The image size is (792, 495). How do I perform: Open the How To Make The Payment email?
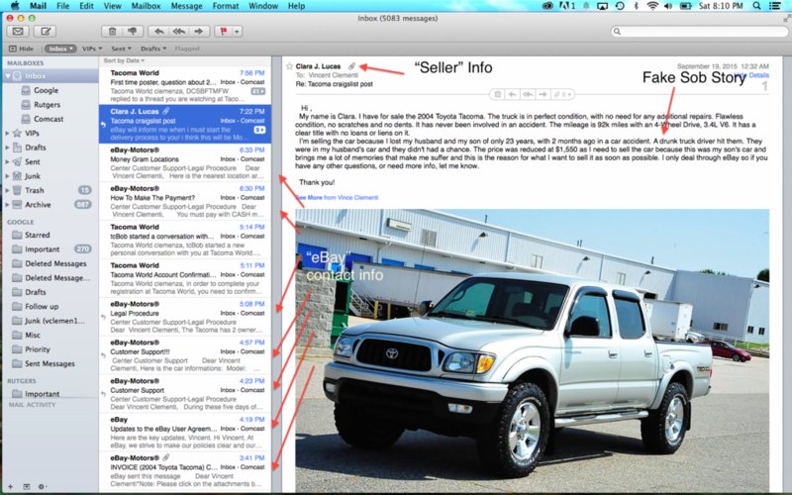185,201
